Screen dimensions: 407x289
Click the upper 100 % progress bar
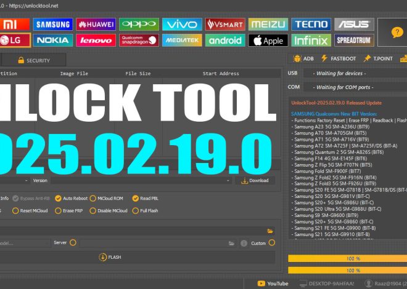(348, 258)
